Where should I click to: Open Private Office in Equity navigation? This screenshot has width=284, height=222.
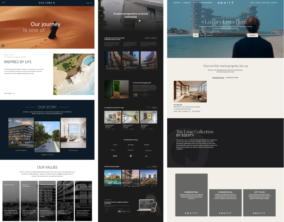(x=265, y=3)
